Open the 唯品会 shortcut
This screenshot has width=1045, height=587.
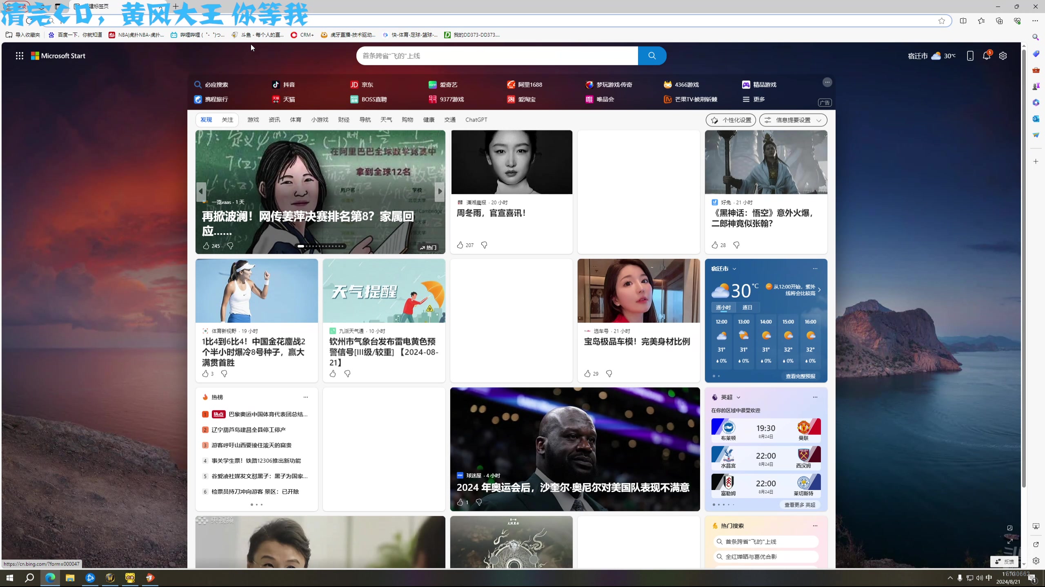click(x=600, y=99)
